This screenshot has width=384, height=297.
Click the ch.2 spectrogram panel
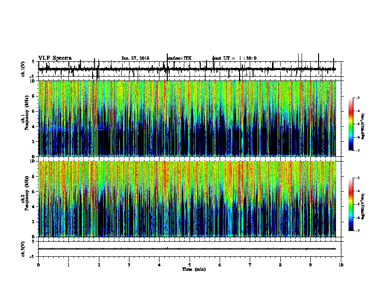click(187, 199)
